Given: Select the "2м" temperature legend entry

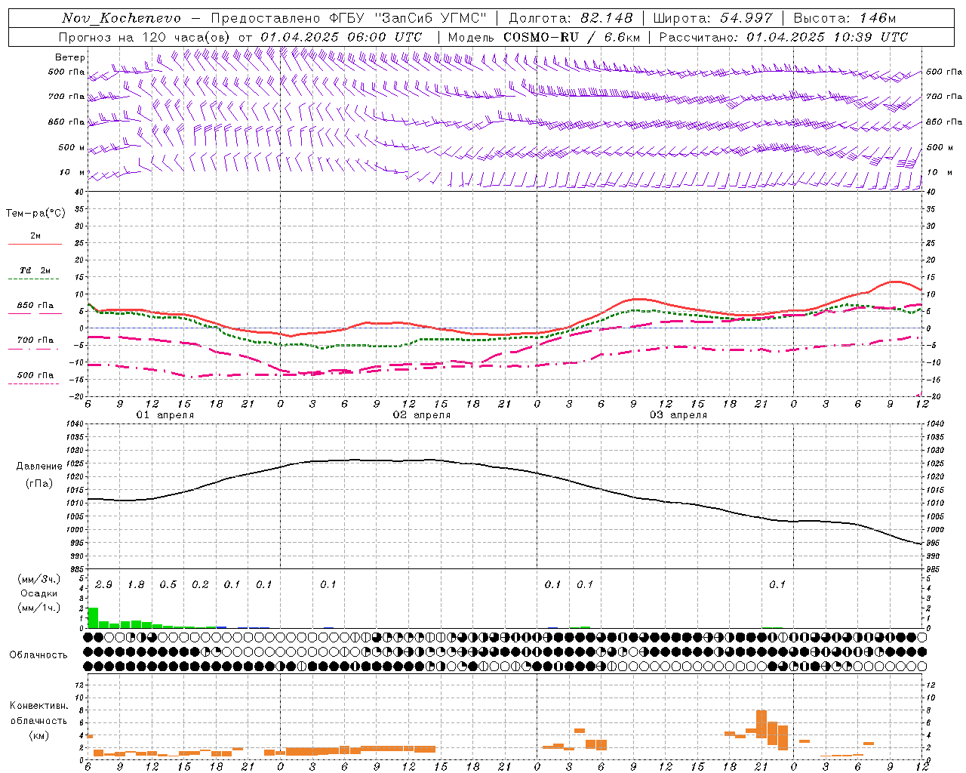Looking at the screenshot, I should pos(35,236).
